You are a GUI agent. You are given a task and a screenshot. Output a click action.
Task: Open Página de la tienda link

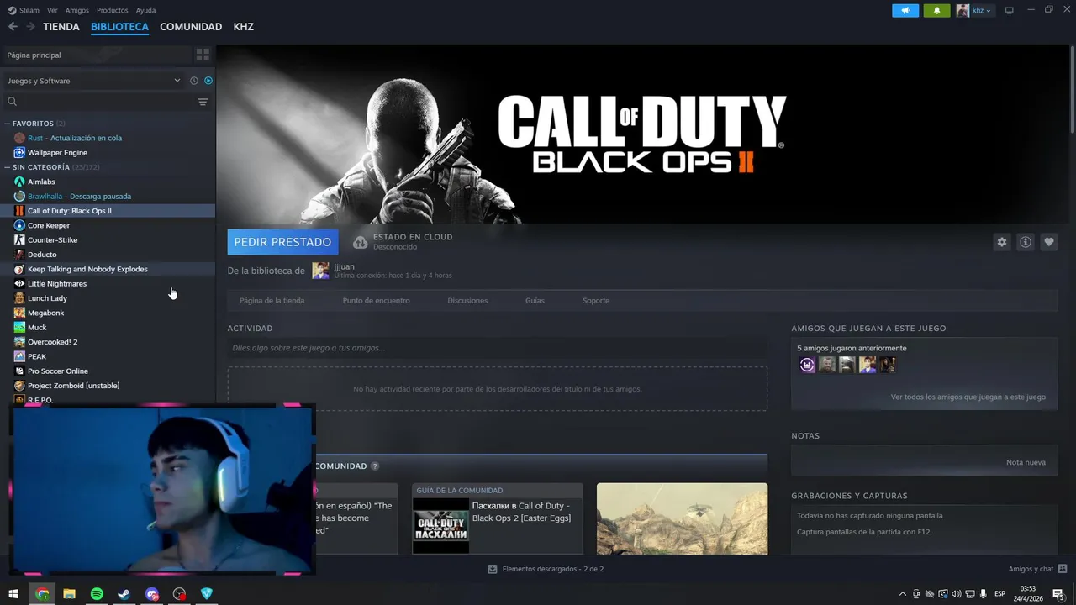point(272,300)
